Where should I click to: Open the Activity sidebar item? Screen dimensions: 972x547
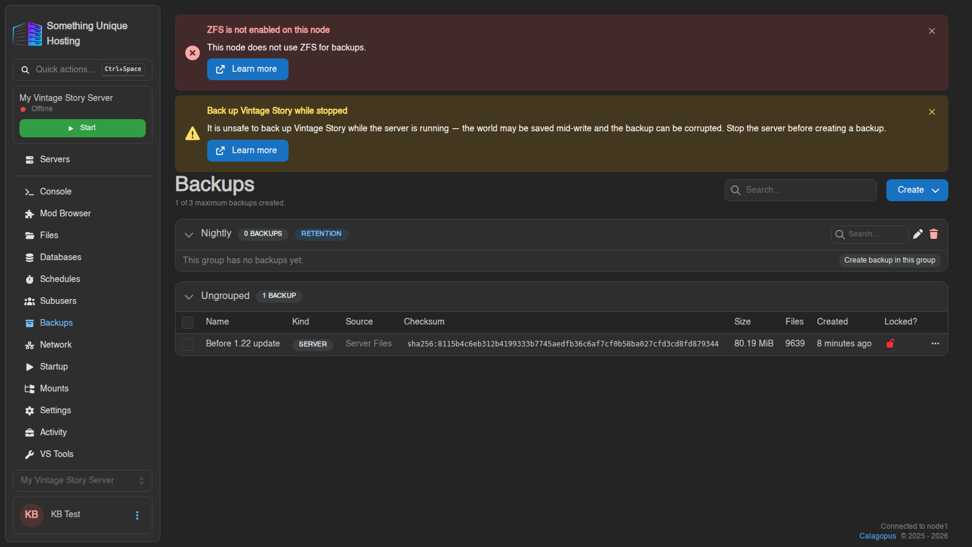(83, 432)
